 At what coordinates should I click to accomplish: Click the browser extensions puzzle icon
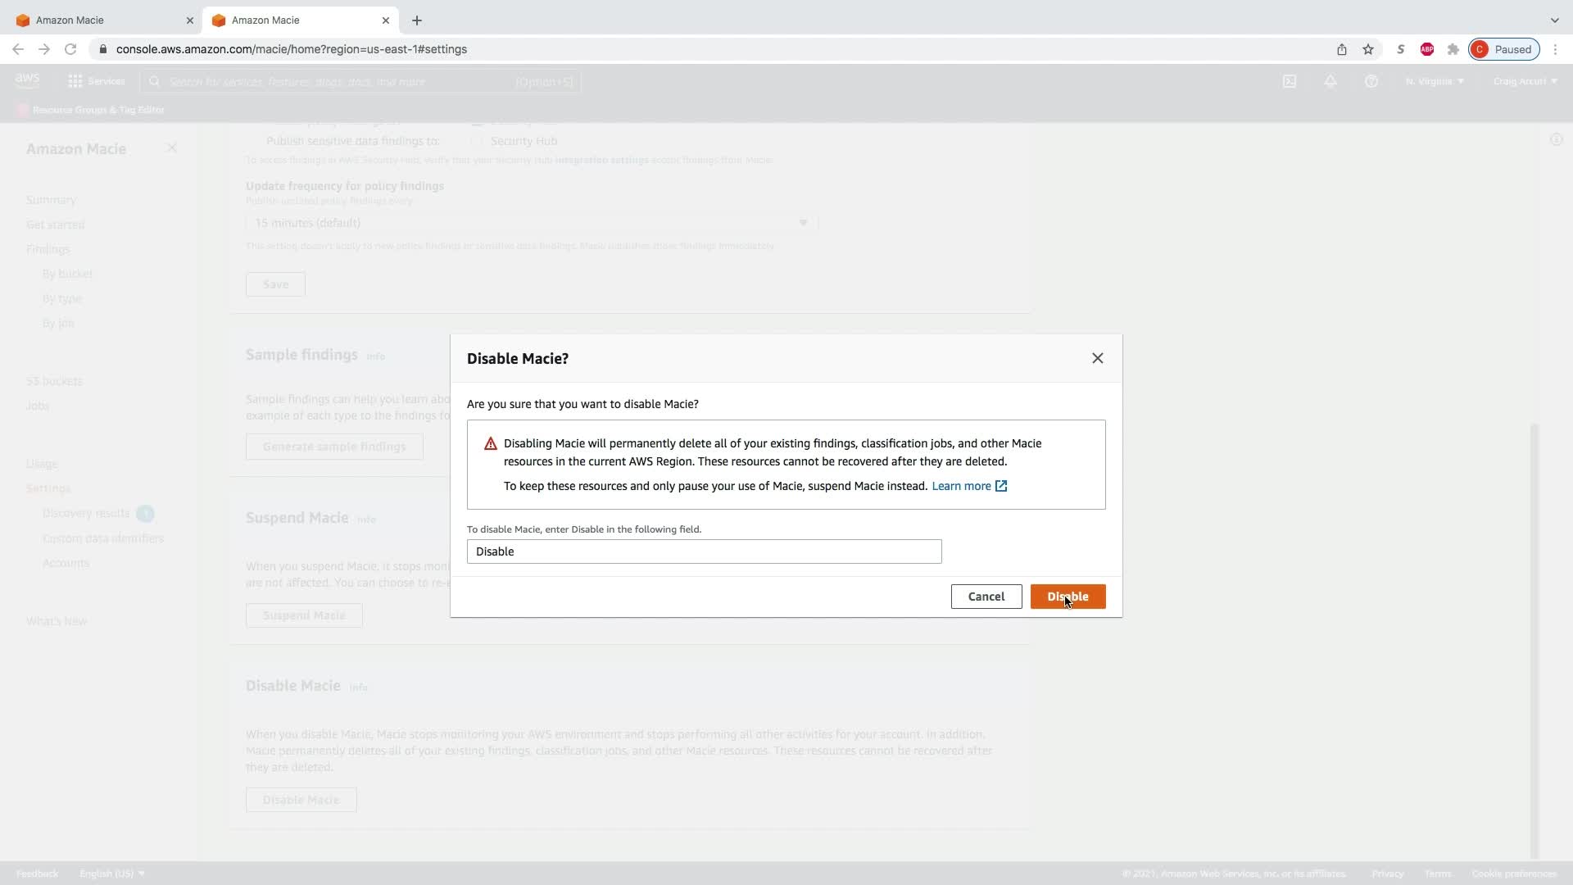tap(1453, 49)
